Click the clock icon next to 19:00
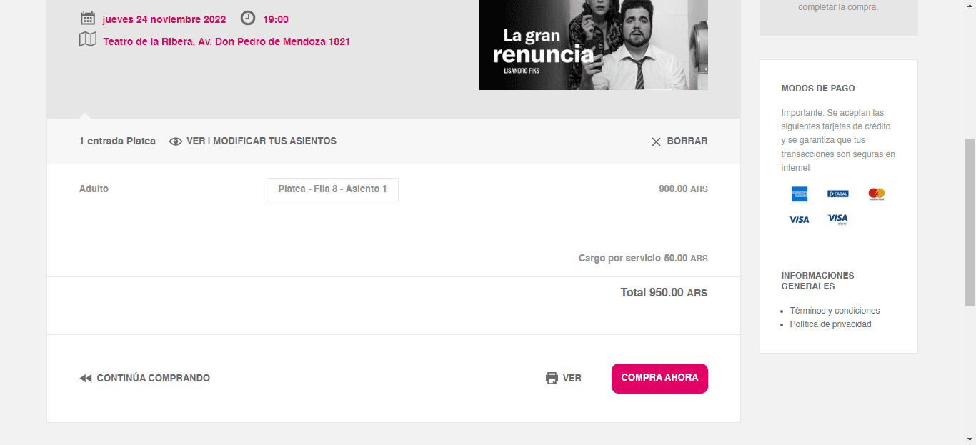 (248, 19)
